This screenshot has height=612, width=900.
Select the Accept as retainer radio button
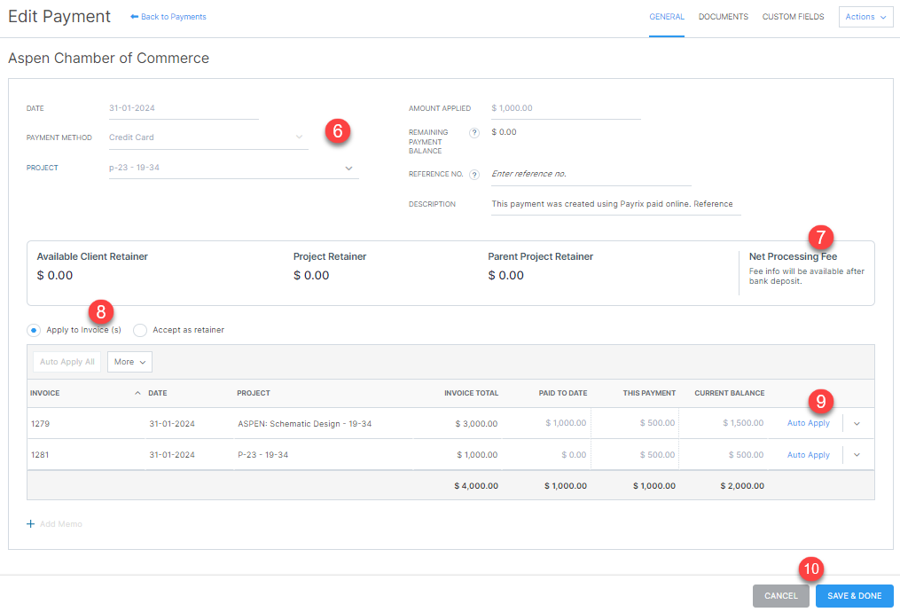pyautogui.click(x=139, y=330)
